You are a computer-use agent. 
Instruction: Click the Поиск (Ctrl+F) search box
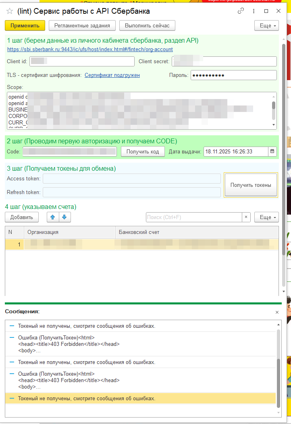[194, 217]
